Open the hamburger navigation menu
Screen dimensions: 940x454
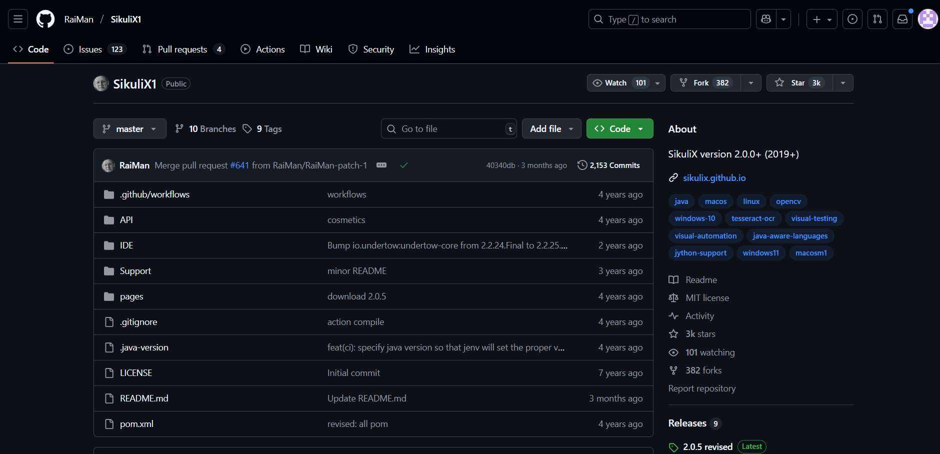point(17,19)
